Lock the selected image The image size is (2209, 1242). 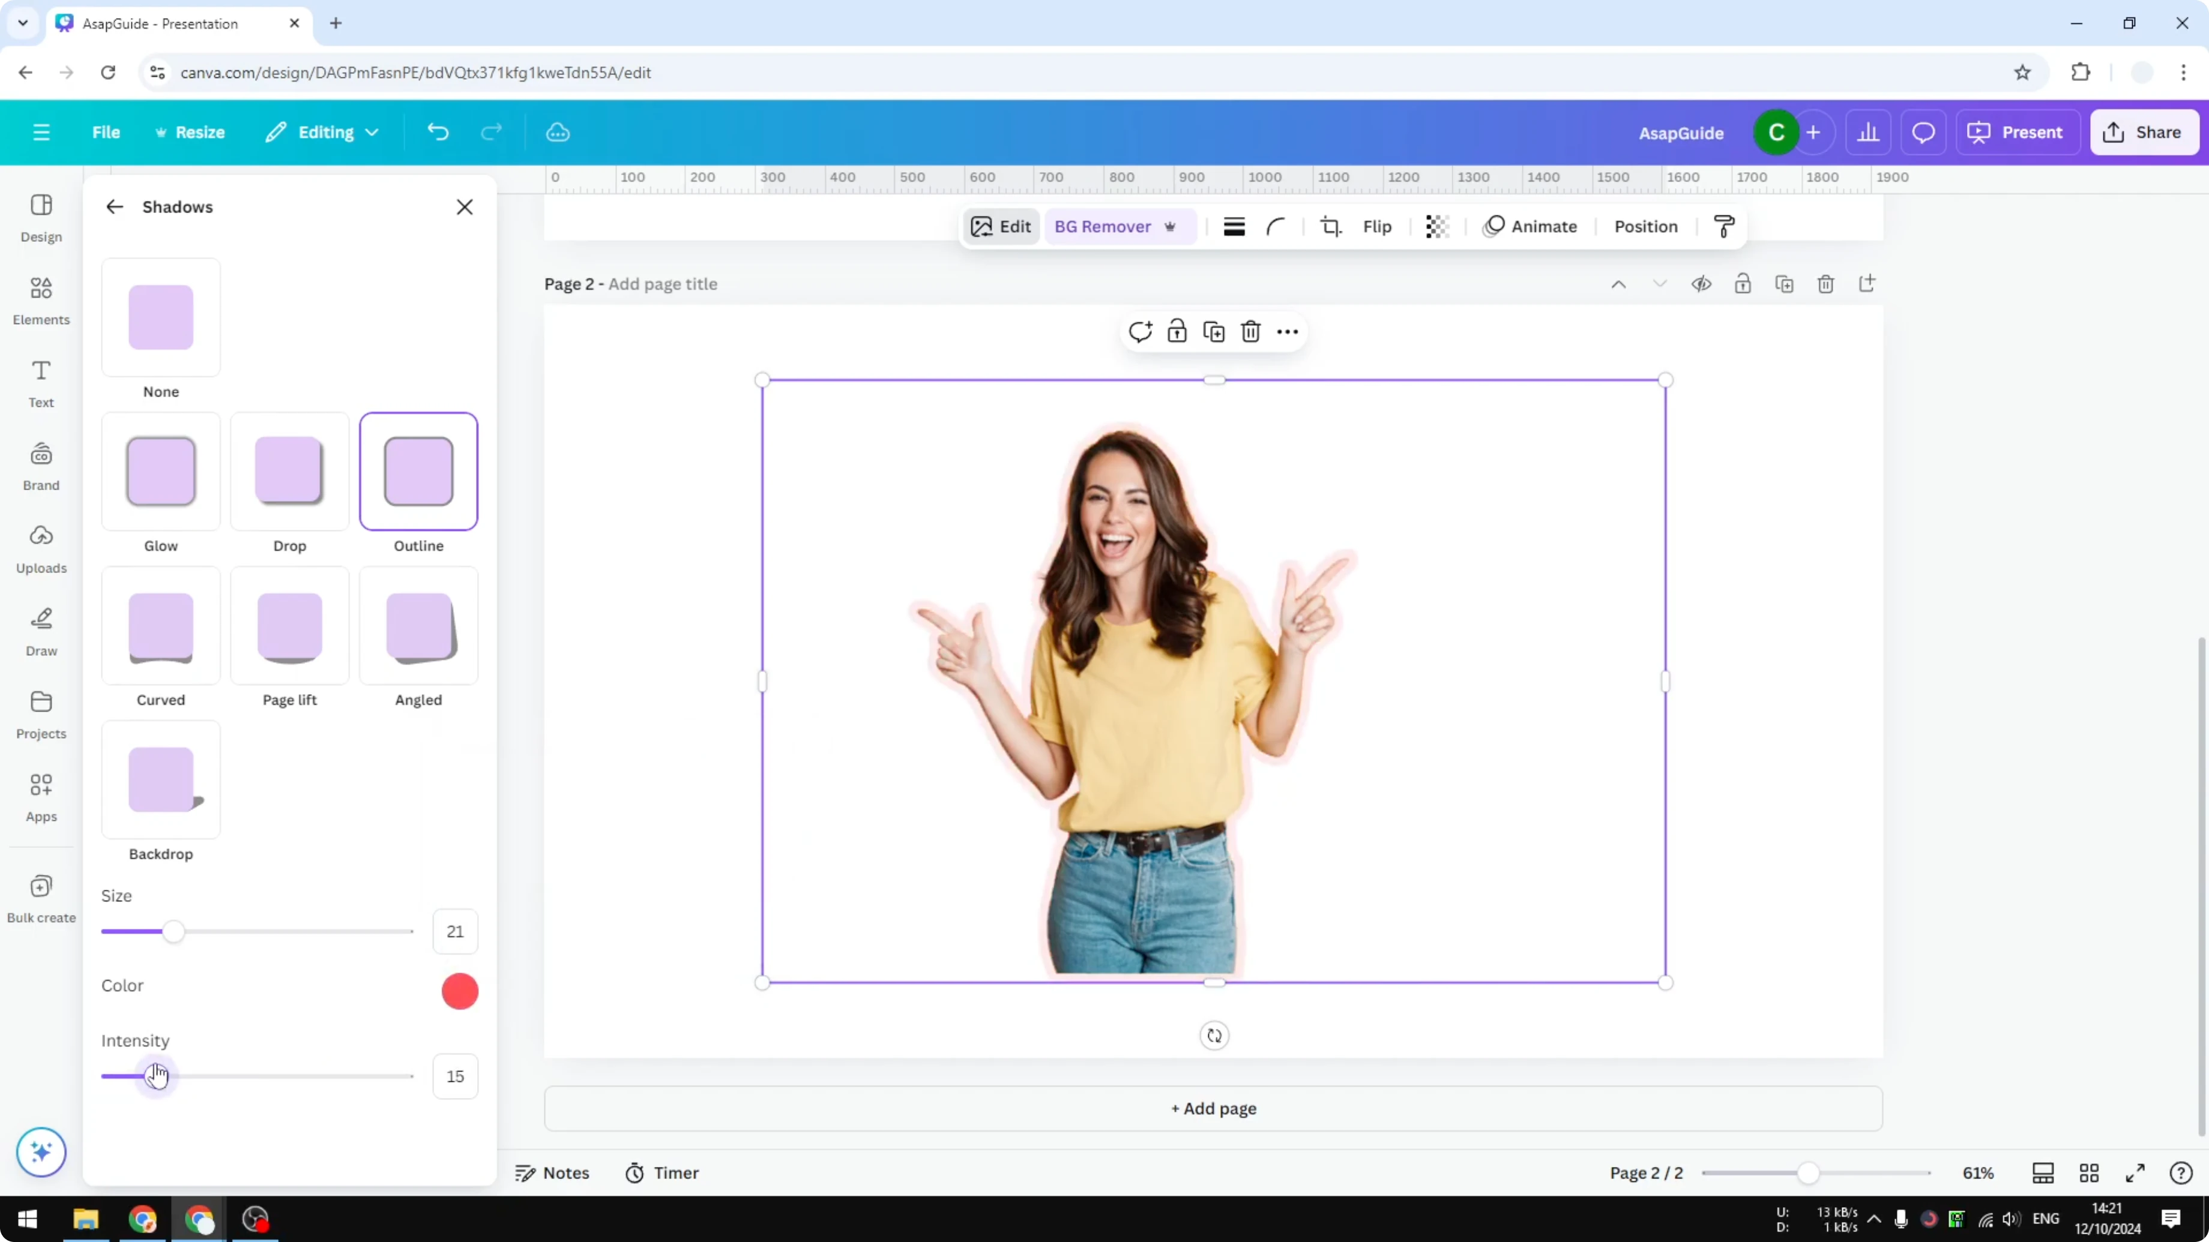coord(1177,332)
